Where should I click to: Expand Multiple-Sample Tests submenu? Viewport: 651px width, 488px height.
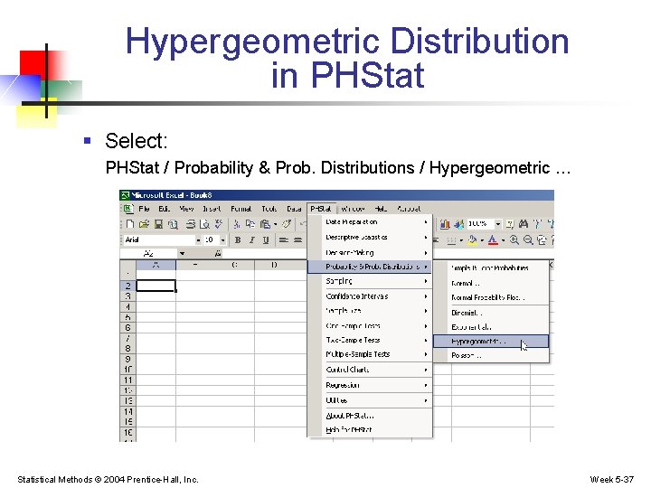(370, 354)
